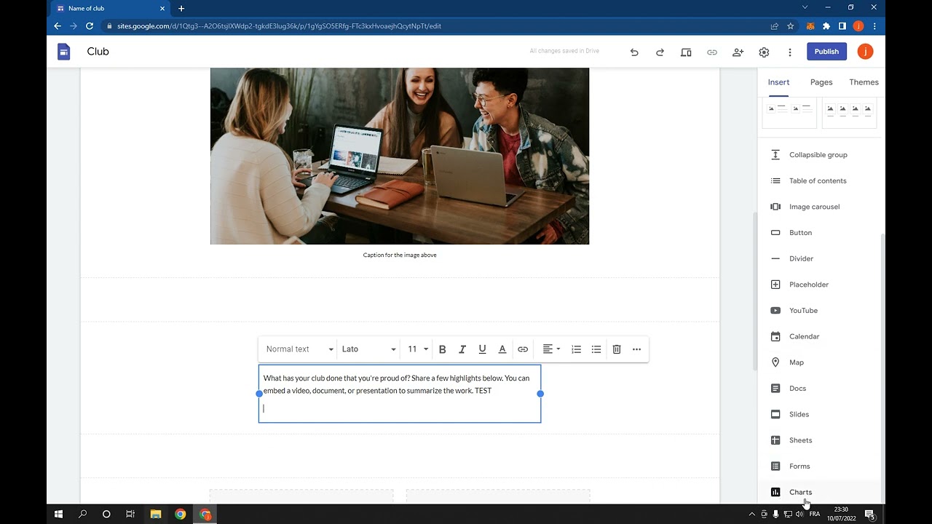This screenshot has width=932, height=524.
Task: Click the Redo arrow icon
Action: (660, 52)
